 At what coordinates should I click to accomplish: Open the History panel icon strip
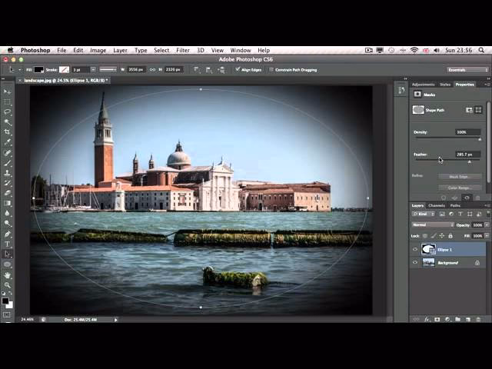pos(401,91)
